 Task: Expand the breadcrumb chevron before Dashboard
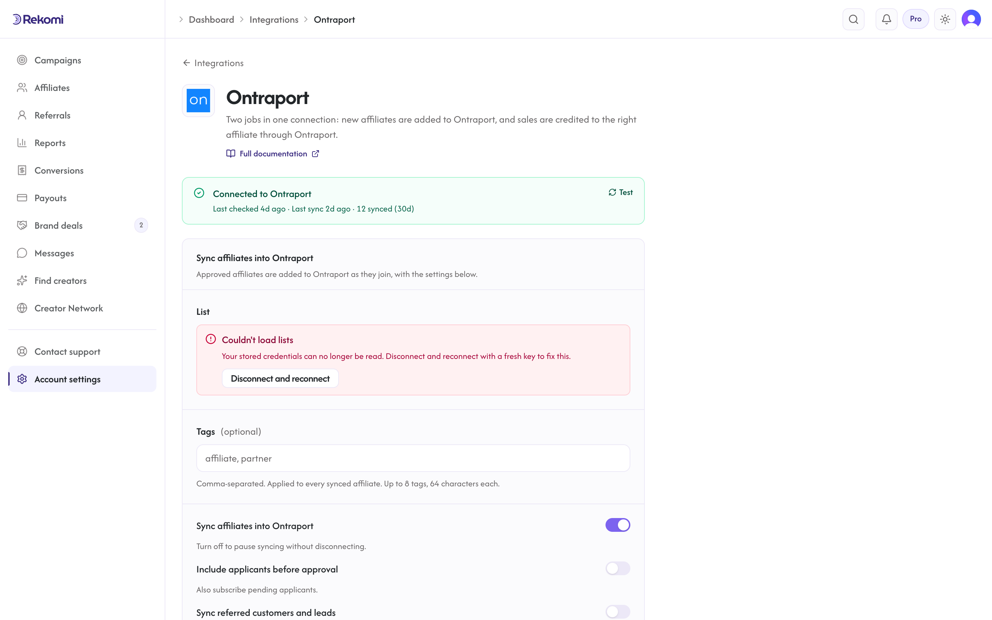coord(181,19)
